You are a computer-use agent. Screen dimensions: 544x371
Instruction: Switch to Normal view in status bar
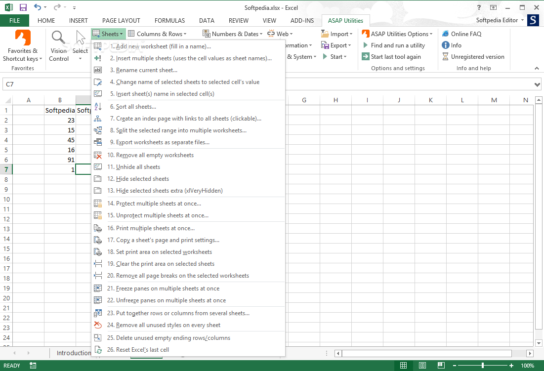point(404,366)
